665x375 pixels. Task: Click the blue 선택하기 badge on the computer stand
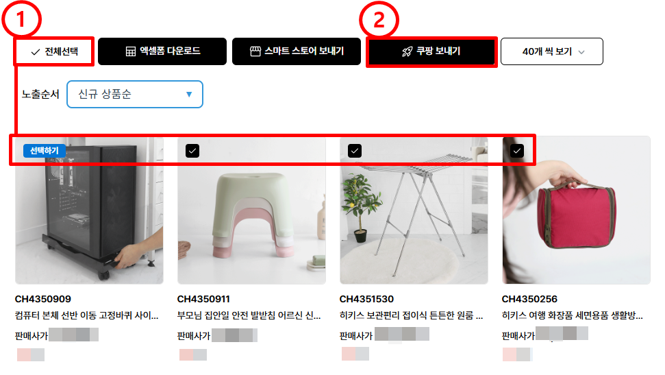tap(44, 151)
